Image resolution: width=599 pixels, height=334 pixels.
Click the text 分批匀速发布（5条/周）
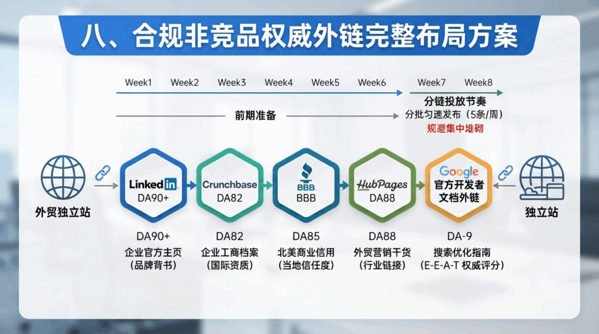[x=454, y=114]
